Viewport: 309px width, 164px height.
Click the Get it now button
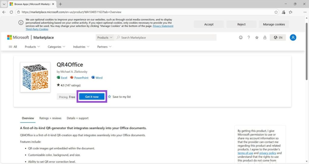[92, 97]
